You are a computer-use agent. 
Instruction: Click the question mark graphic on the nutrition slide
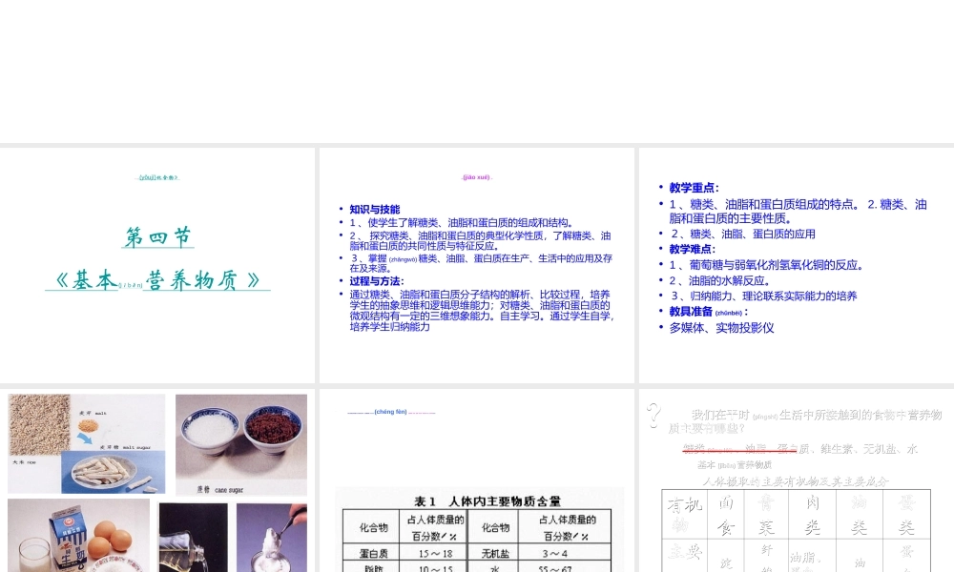point(653,416)
